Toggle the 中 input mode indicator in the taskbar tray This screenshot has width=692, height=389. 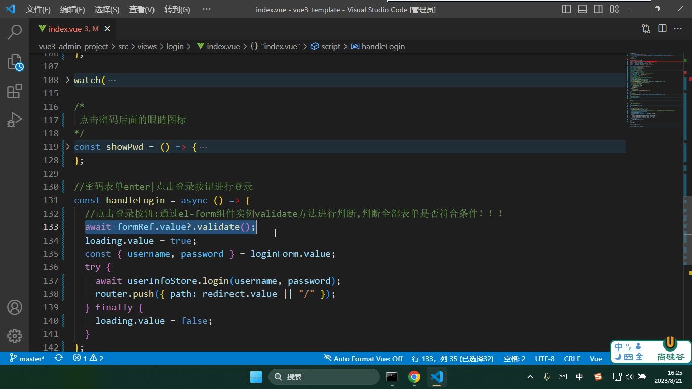pyautogui.click(x=580, y=377)
